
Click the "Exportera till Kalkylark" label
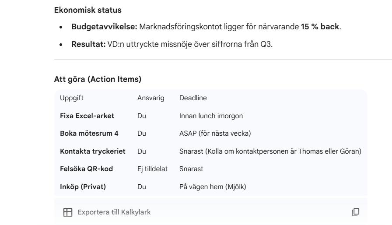(x=114, y=212)
